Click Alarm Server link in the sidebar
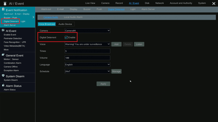218x122 pixels. [10, 25]
